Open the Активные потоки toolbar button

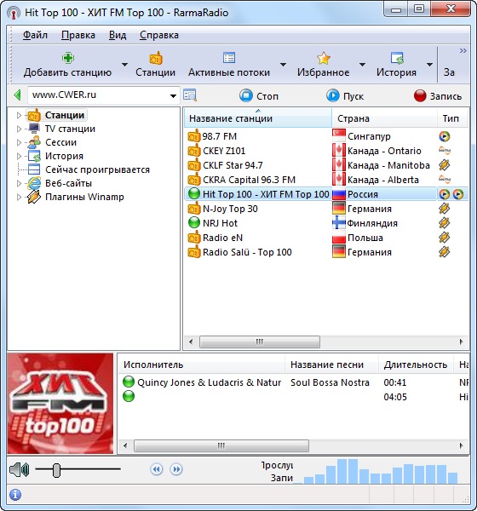click(229, 65)
